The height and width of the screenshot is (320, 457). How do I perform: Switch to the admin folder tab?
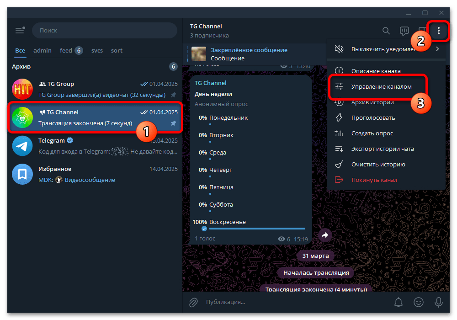coord(42,50)
